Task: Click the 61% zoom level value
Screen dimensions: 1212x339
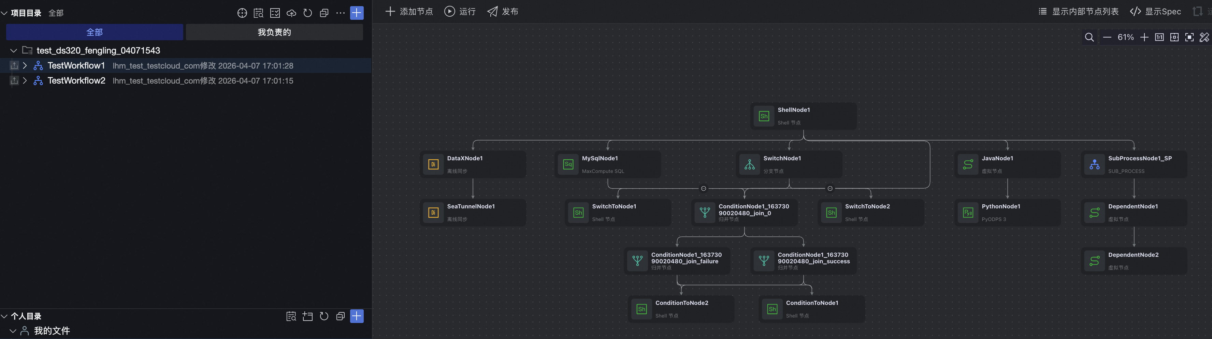Action: pos(1126,37)
